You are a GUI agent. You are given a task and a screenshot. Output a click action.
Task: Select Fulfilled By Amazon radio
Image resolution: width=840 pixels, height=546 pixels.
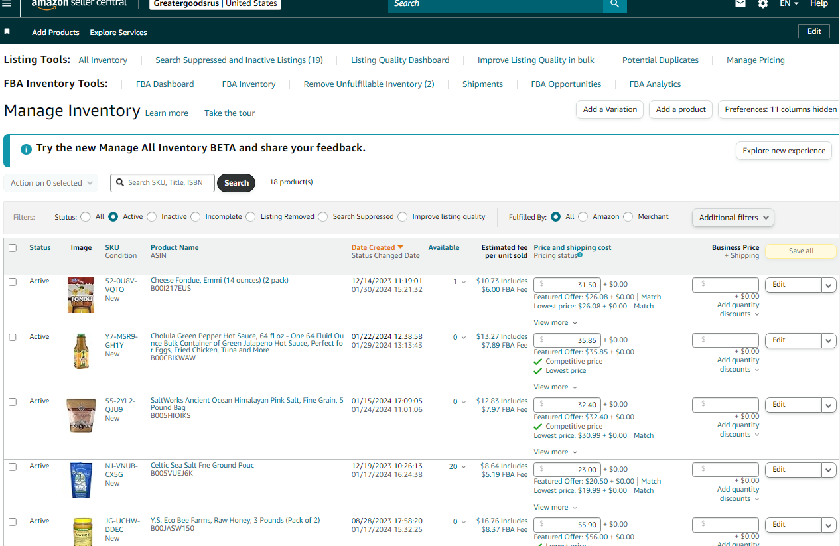[583, 216]
